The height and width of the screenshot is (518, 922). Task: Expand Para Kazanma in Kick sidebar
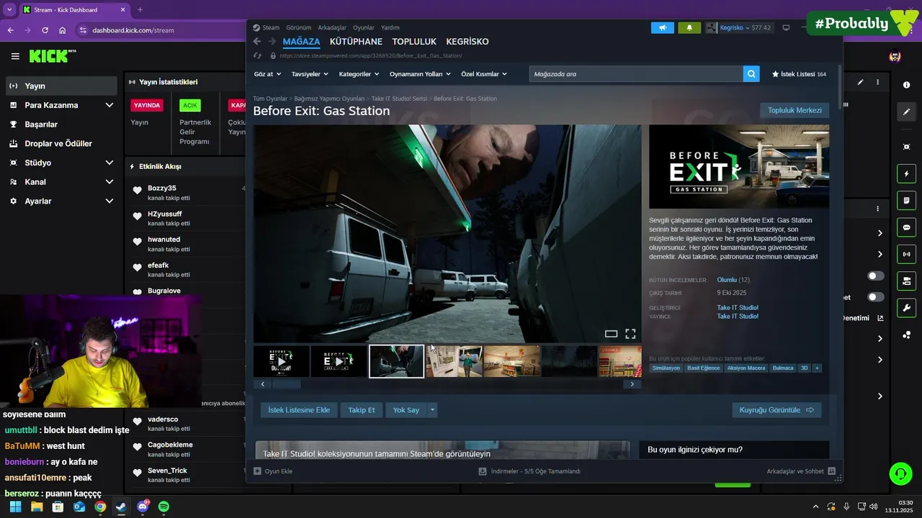click(x=109, y=105)
